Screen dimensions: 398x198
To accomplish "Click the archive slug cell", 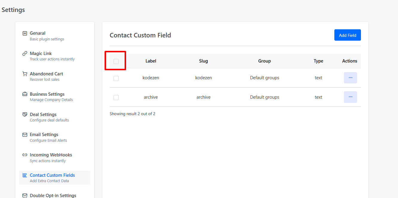I will click(x=203, y=97).
